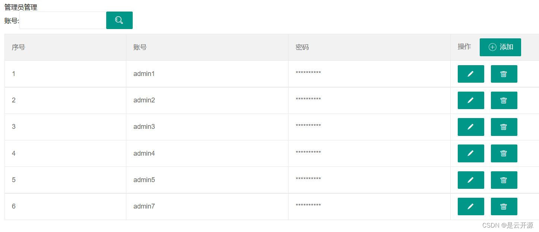Delete the admin3 account row

(504, 127)
